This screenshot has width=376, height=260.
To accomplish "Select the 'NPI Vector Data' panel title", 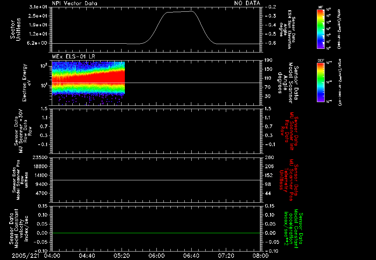I will [75, 3].
